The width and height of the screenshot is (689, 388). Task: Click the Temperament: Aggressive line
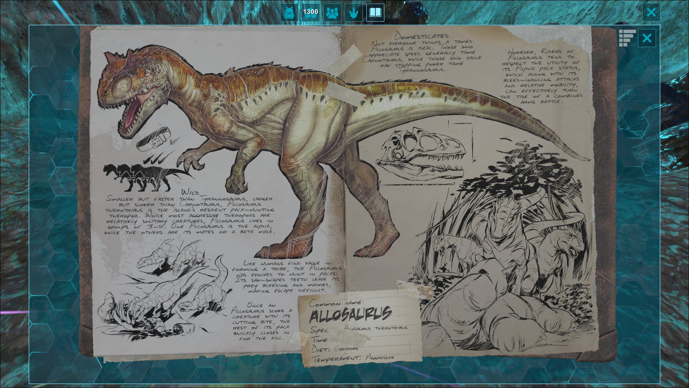353,358
